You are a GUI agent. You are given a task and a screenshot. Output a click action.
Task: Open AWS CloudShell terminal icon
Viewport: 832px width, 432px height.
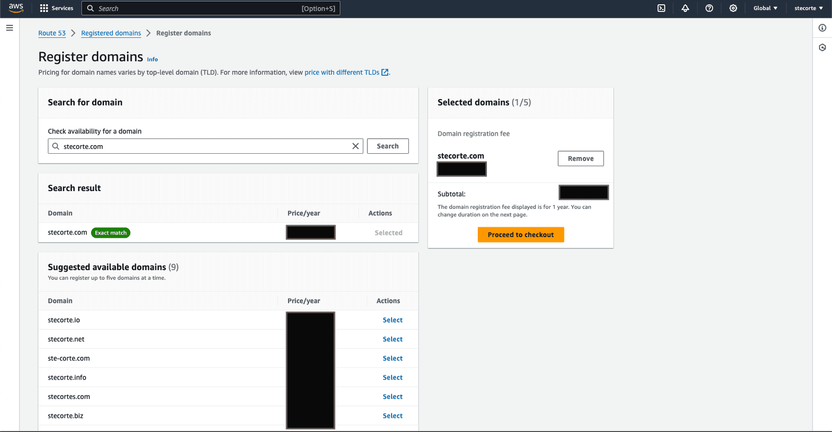pos(661,8)
